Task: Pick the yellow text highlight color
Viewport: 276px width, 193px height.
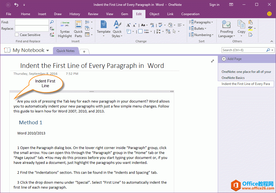Action: click(x=250, y=28)
